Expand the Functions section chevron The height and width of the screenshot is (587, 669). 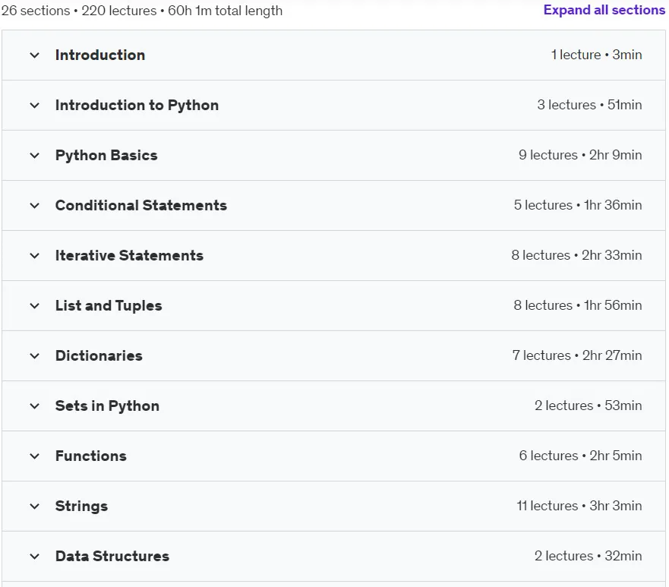click(x=35, y=456)
